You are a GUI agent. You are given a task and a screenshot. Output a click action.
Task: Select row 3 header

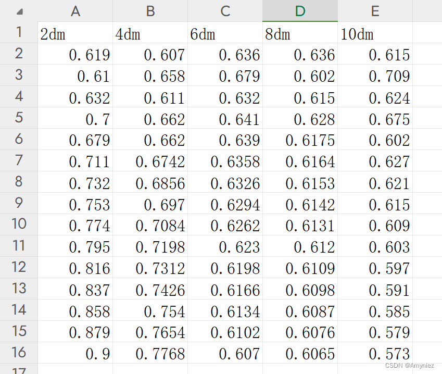19,75
